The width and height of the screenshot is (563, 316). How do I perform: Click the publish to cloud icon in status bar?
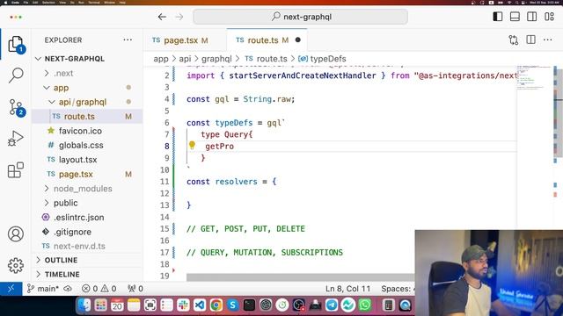[x=68, y=289]
